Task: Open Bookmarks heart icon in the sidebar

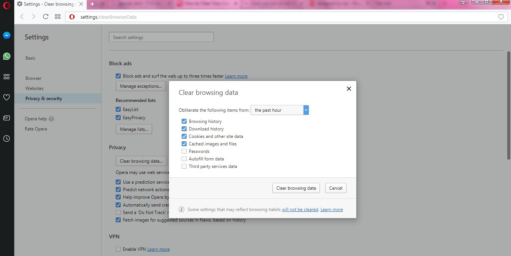Action: (x=6, y=97)
